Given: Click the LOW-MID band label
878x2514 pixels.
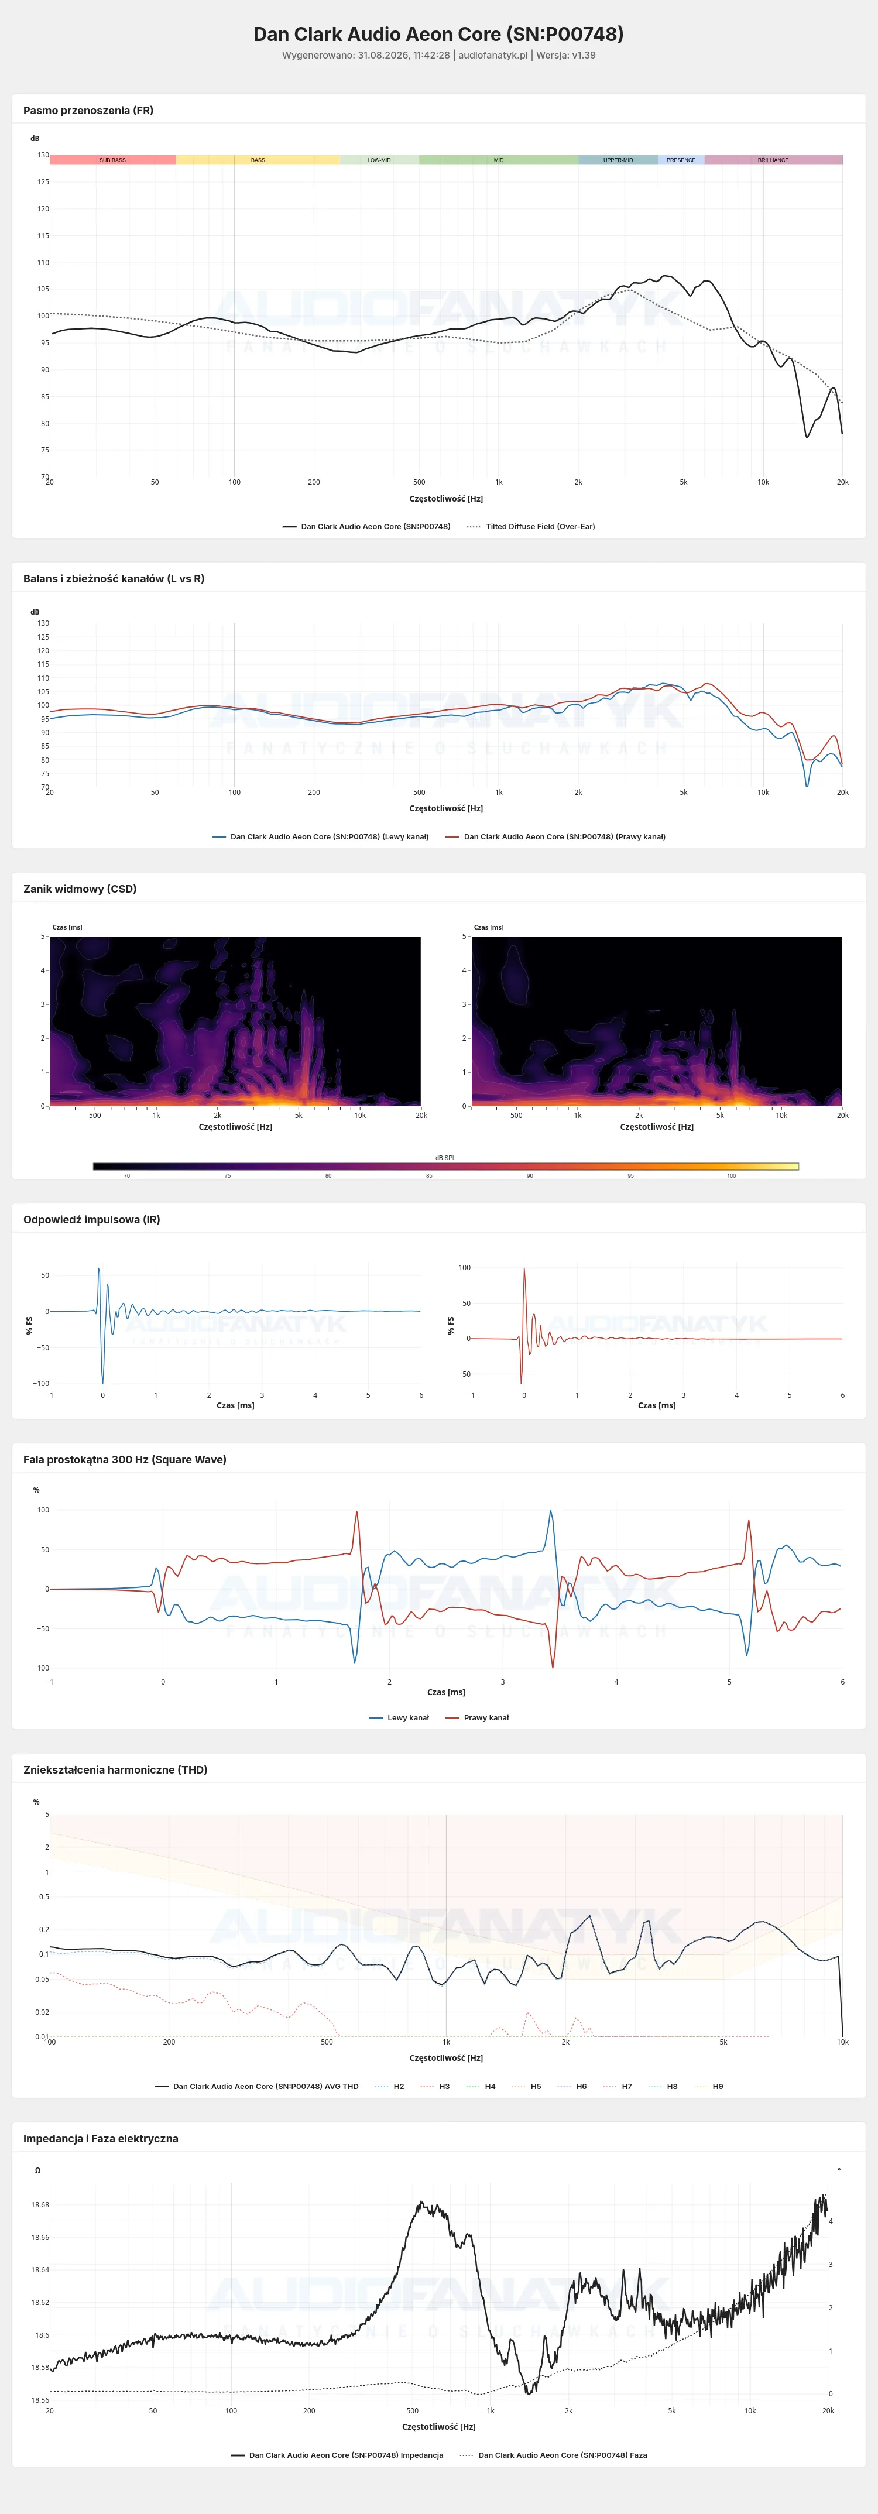Looking at the screenshot, I should (379, 160).
